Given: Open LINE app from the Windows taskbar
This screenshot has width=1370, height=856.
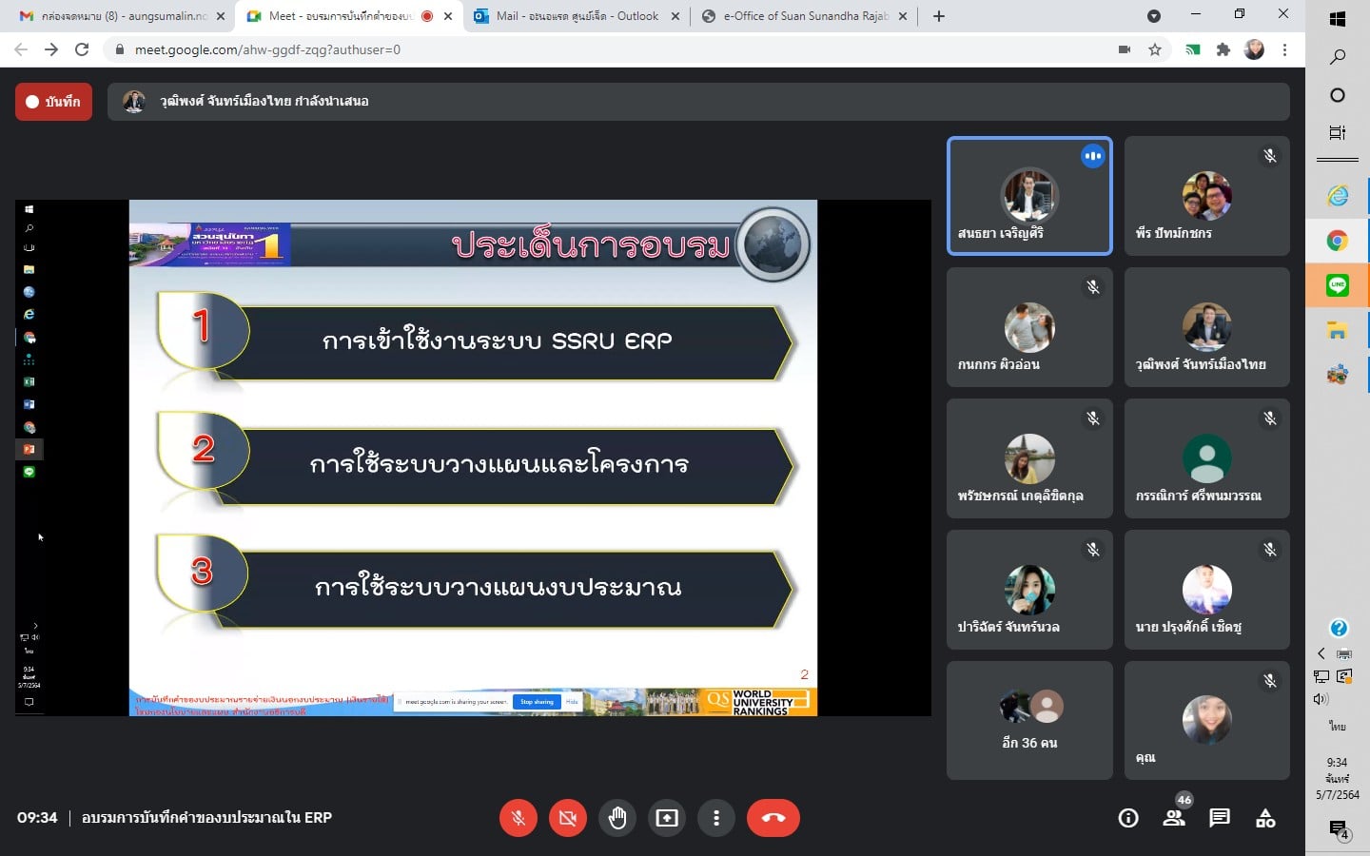Looking at the screenshot, I should tap(1338, 285).
